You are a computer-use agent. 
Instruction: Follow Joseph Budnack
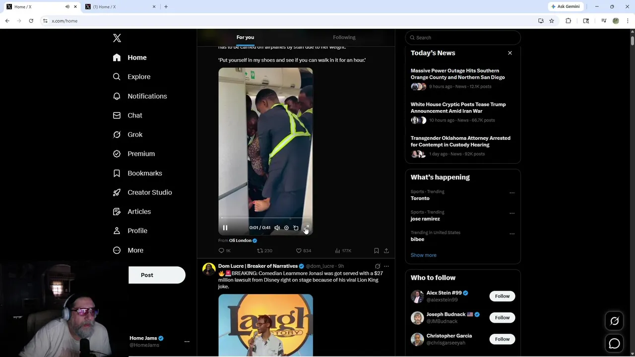pyautogui.click(x=502, y=317)
